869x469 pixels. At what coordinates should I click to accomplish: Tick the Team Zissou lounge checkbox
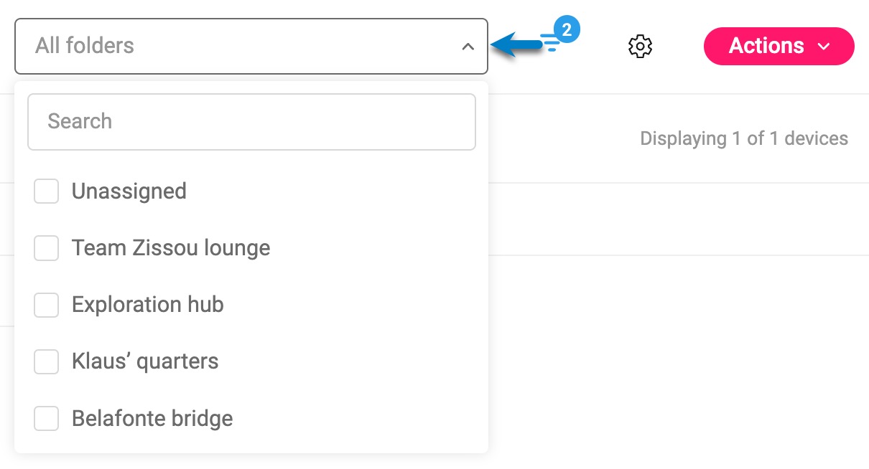[x=47, y=248]
